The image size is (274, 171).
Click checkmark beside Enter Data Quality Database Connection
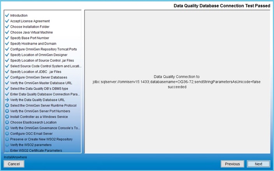click(7, 94)
